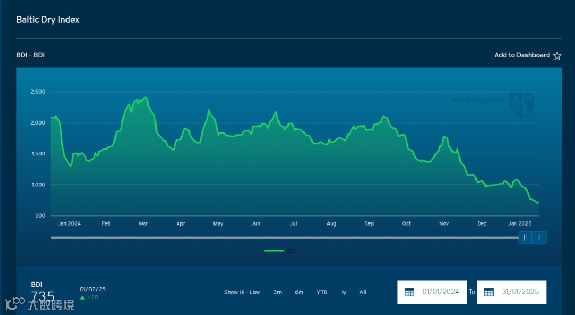Click the BDI - BDI chart title
Screen dimensions: 575x315
30,55
